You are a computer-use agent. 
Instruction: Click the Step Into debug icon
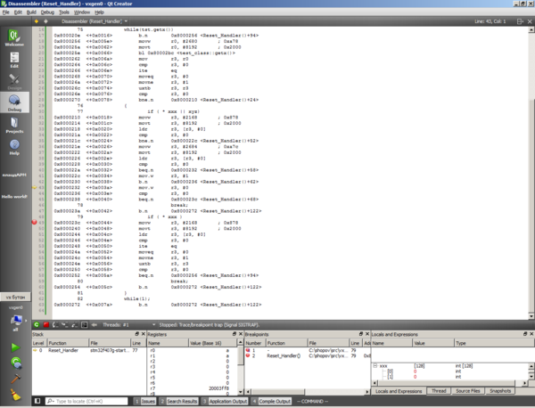click(64, 325)
